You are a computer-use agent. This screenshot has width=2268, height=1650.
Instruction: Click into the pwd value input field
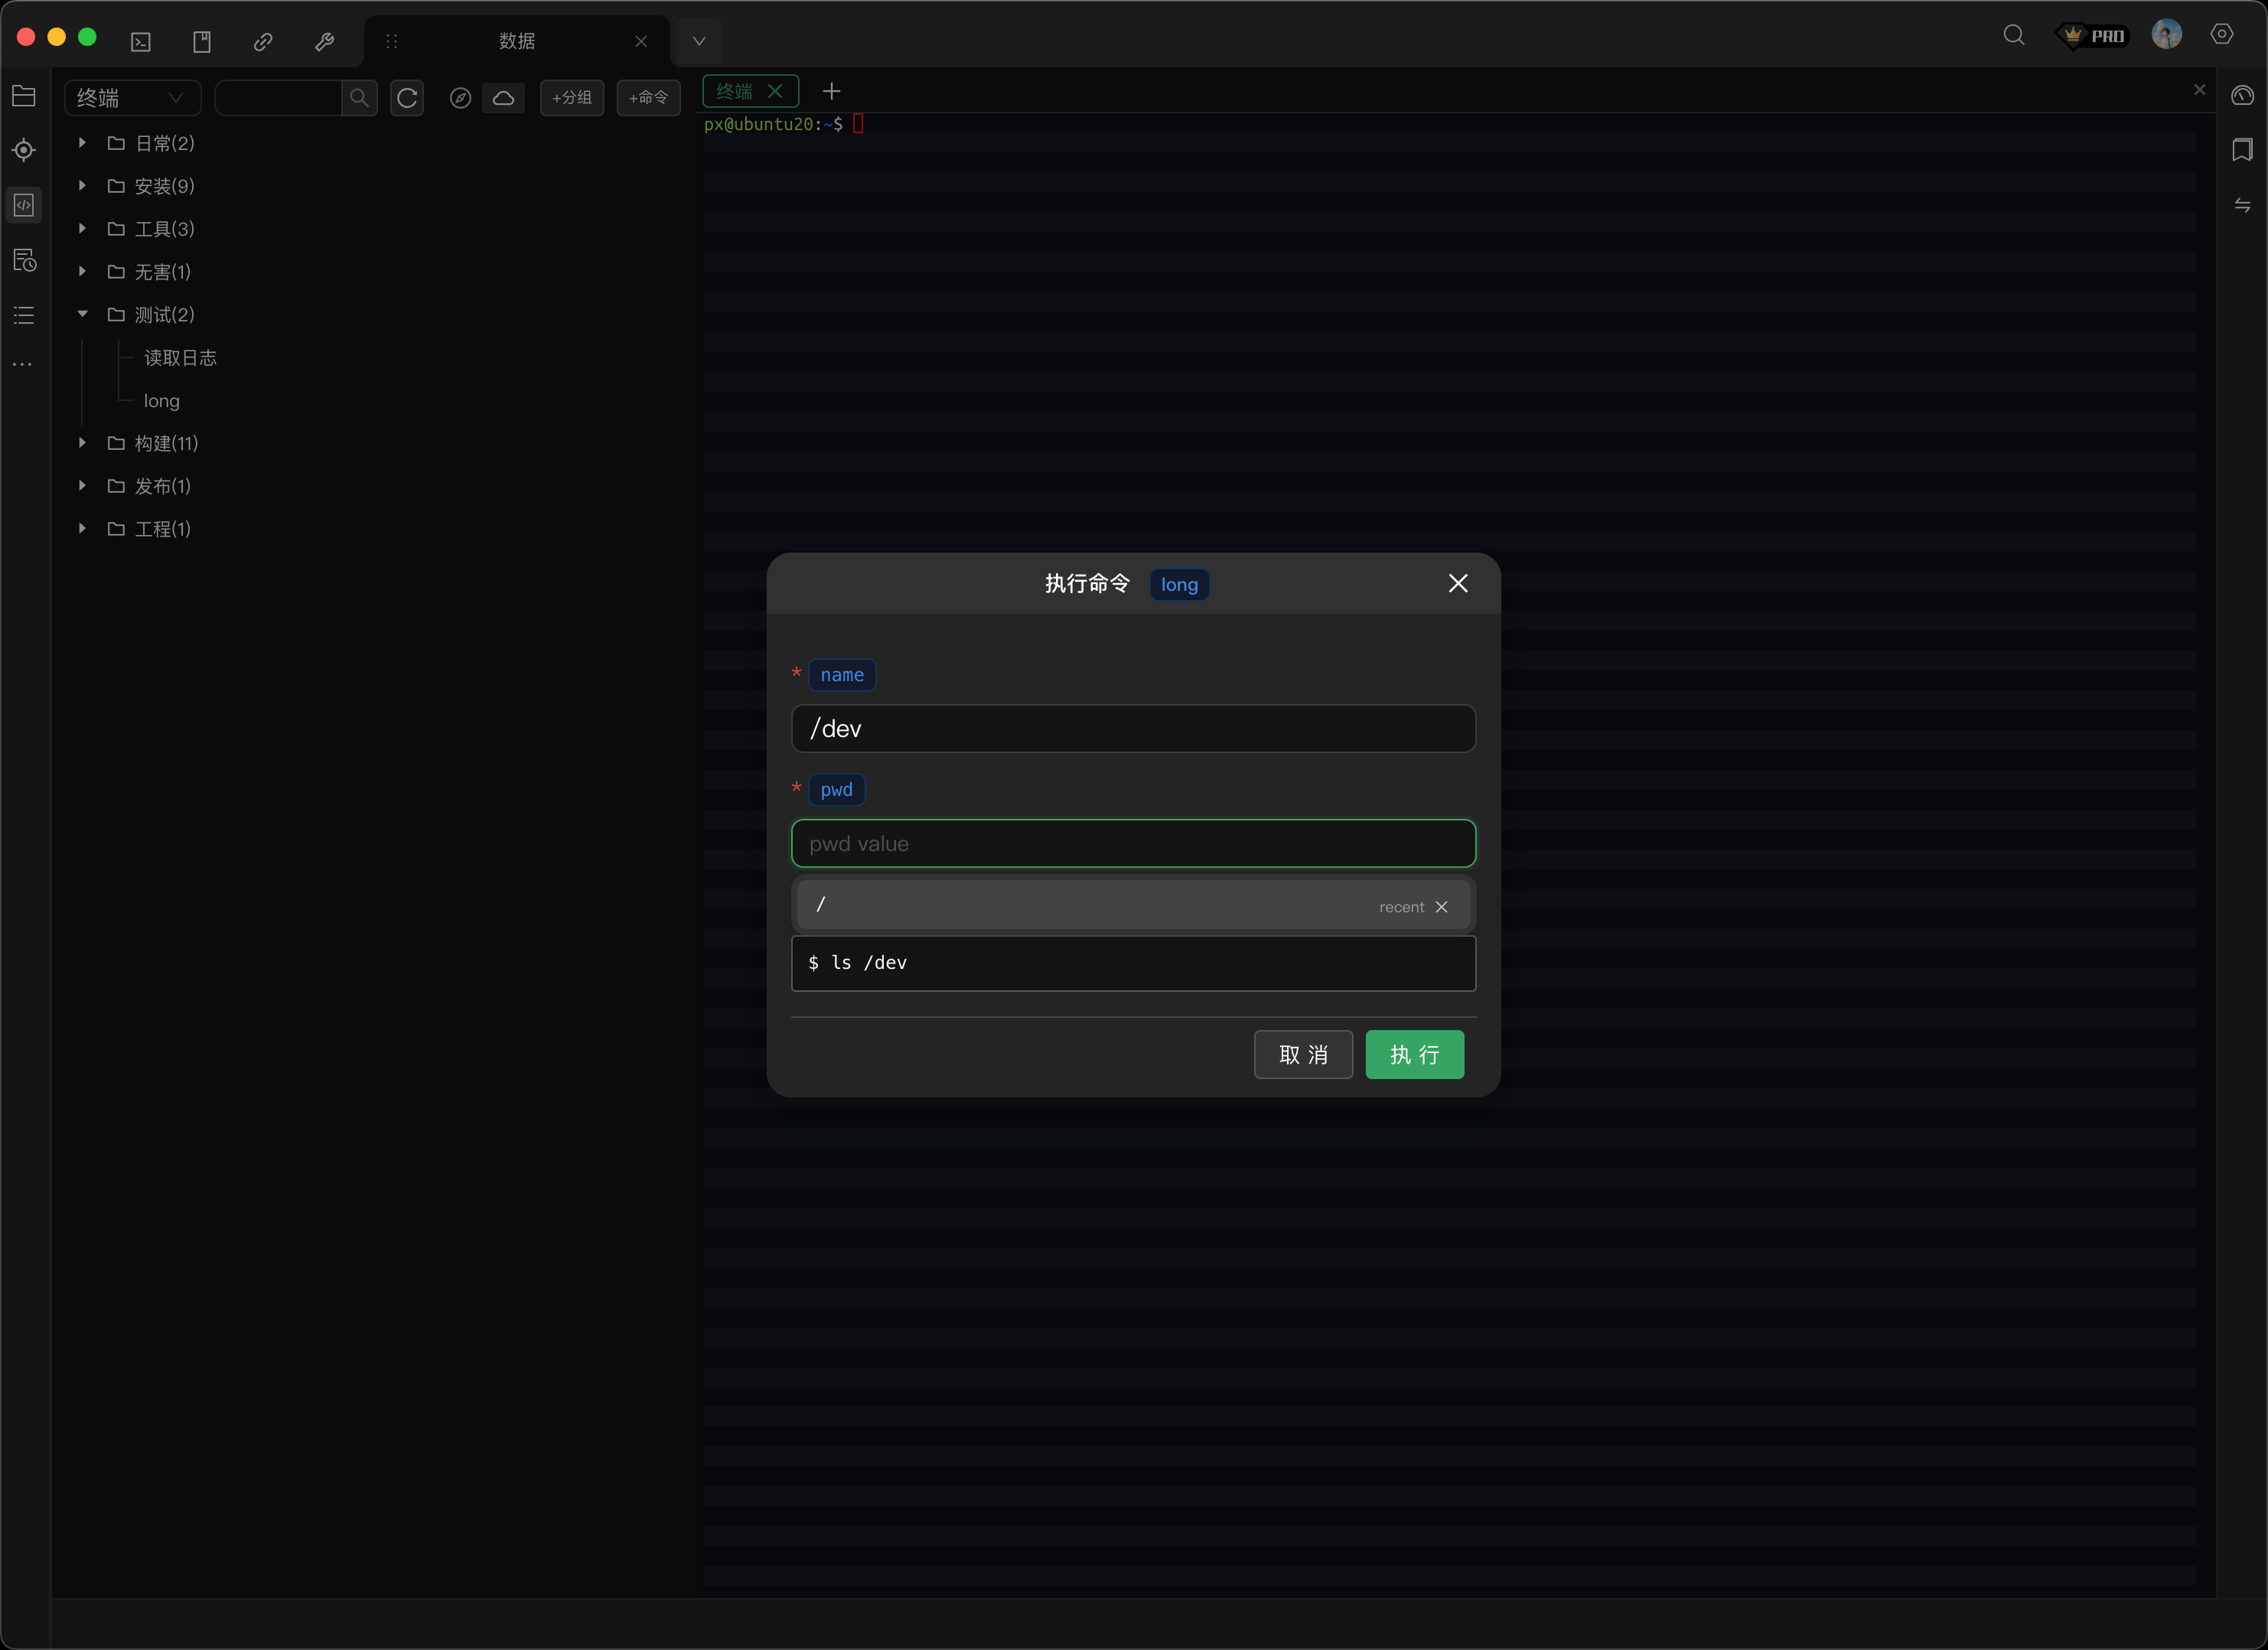pos(1133,843)
